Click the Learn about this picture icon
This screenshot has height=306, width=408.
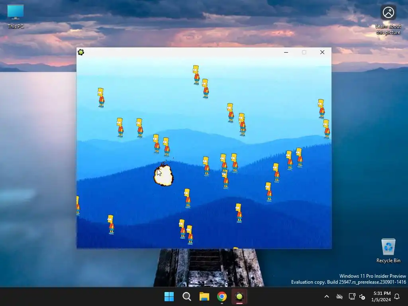(388, 20)
